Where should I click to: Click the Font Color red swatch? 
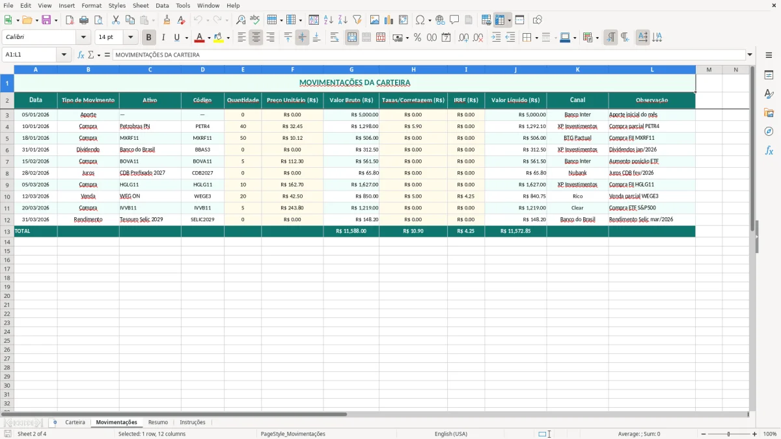point(199,38)
